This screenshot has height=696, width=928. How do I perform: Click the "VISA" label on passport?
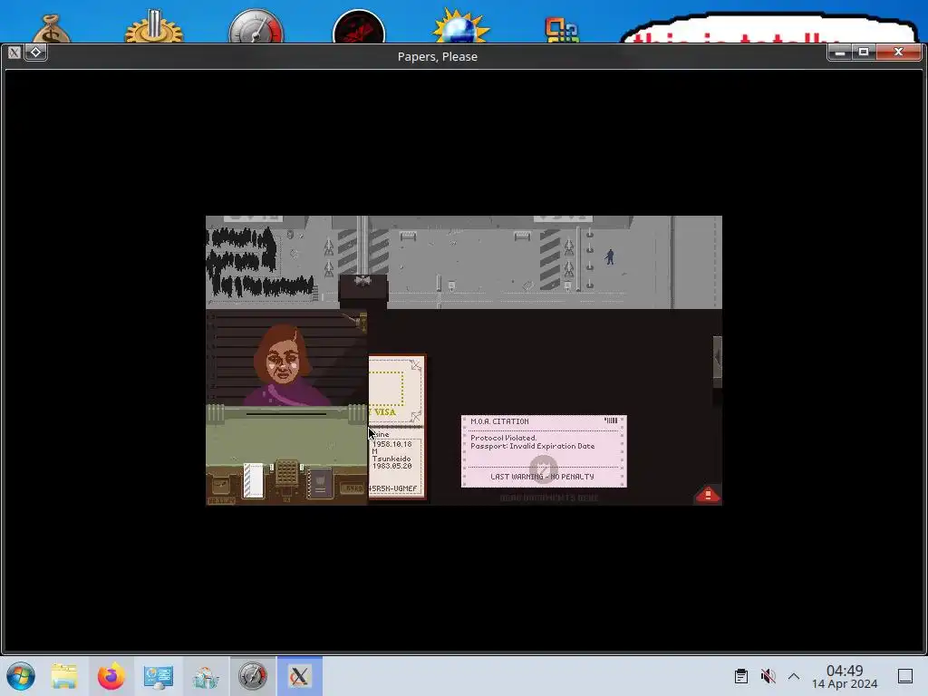[x=384, y=412]
